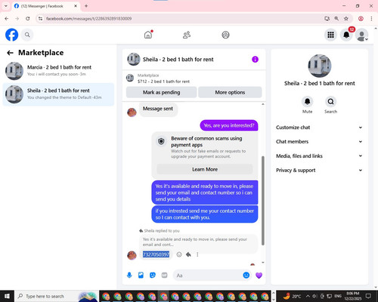Viewport: 378px width, 302px height.
Task: Open the taskbar clock showing 8:06 PM
Action: point(353,296)
